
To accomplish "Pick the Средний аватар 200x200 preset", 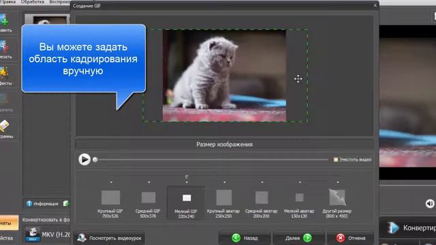I will click(262, 203).
